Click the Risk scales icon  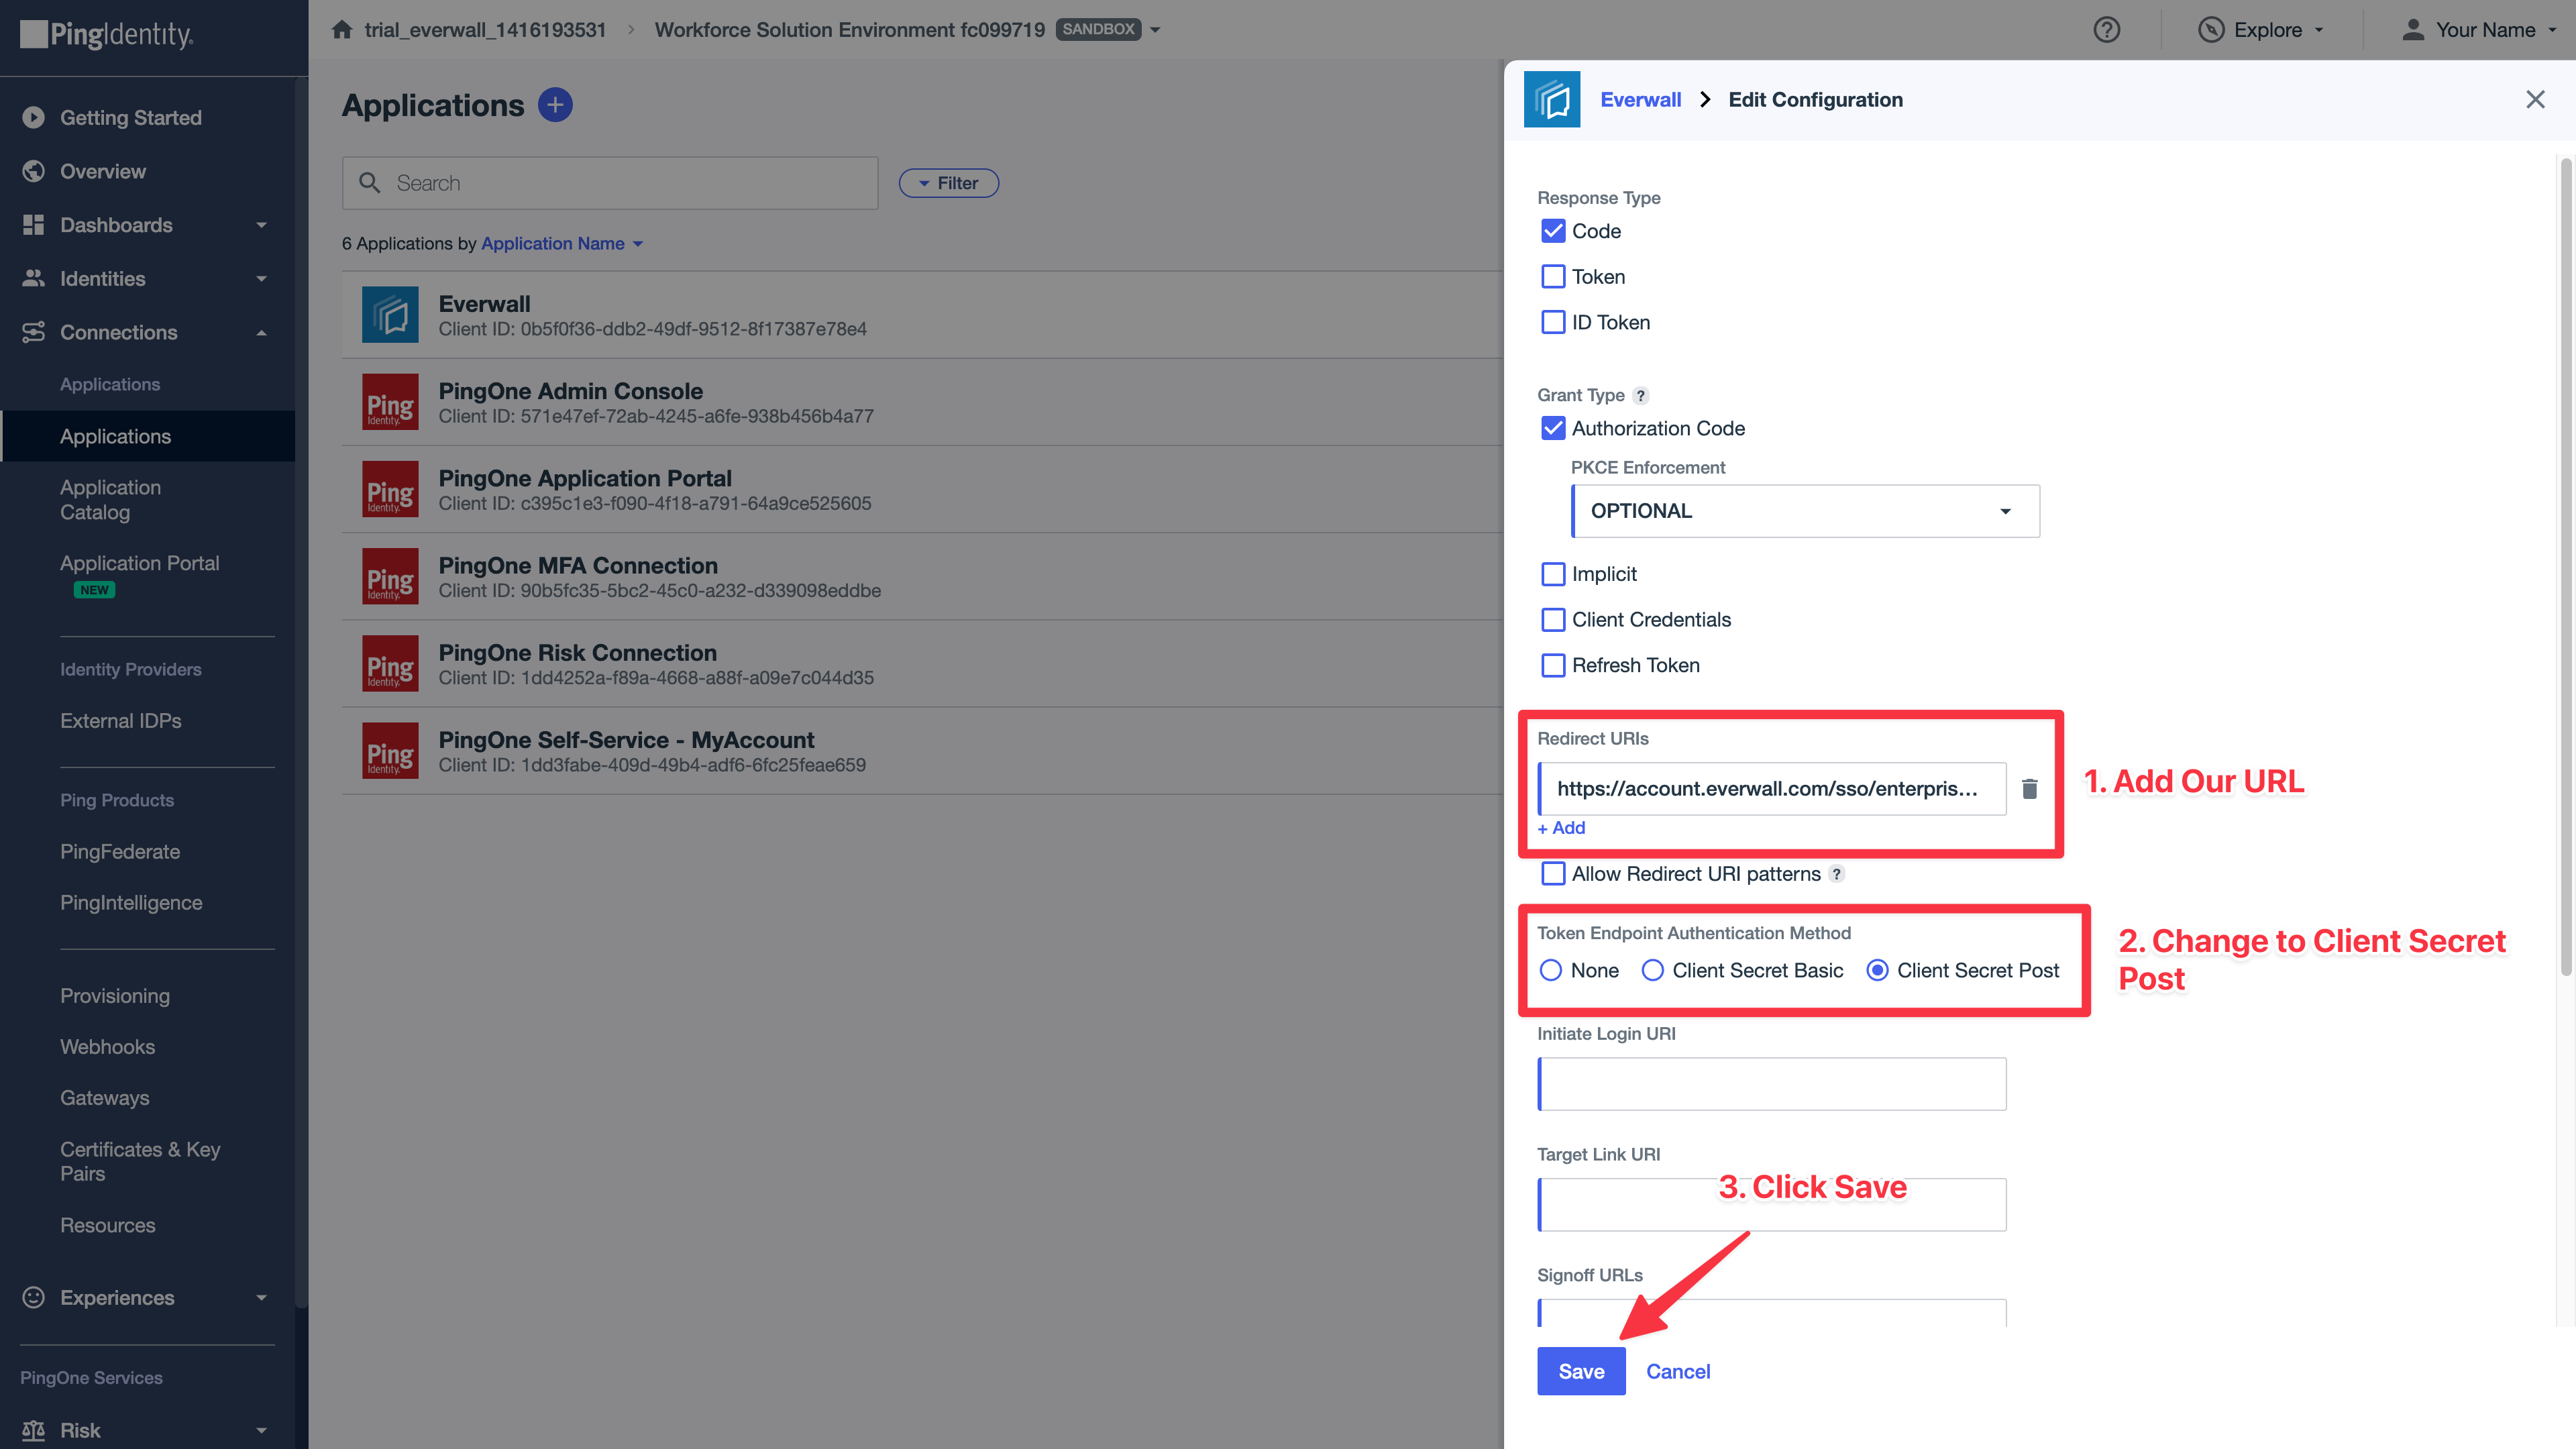point(34,1430)
